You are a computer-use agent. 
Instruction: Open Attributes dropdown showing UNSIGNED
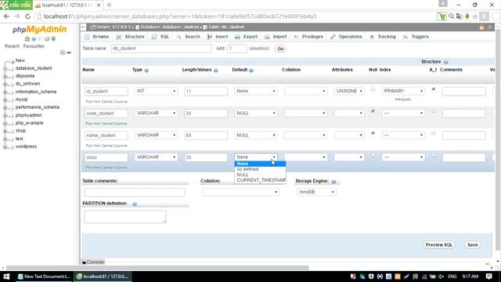coord(349,91)
